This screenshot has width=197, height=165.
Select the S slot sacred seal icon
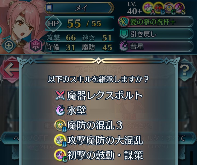pyautogui.click(x=179, y=8)
